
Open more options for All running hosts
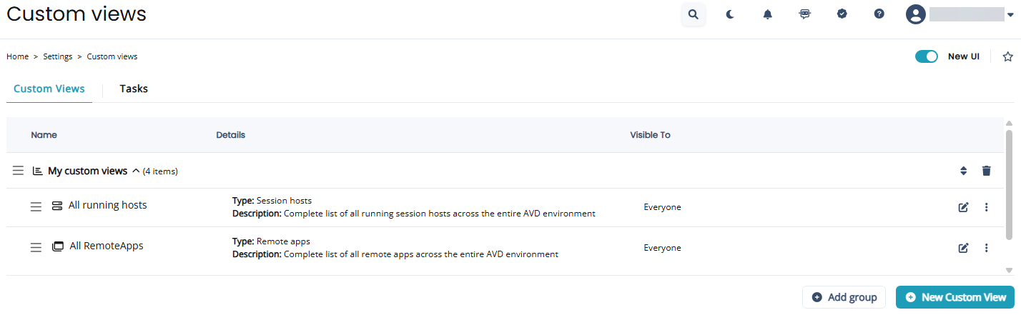click(x=987, y=207)
